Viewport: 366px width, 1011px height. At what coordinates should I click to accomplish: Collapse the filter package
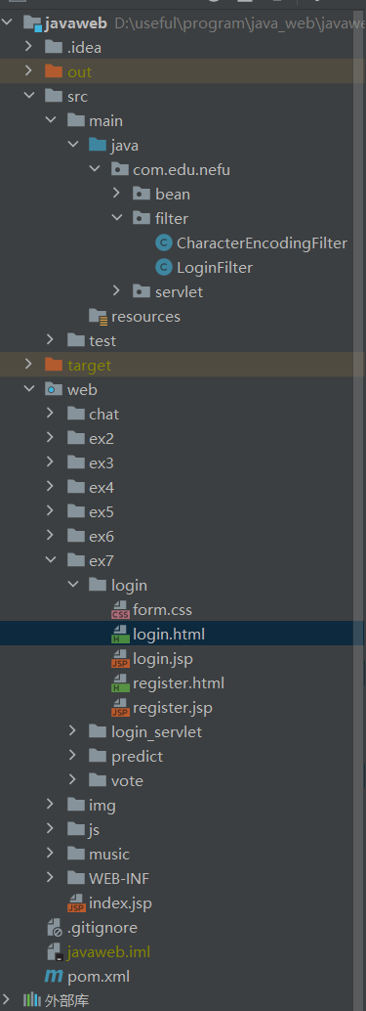[116, 218]
